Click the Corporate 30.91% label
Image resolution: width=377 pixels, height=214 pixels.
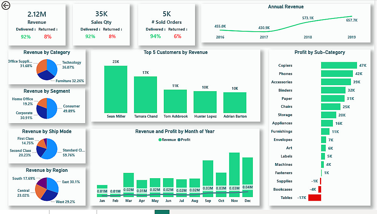point(24,115)
